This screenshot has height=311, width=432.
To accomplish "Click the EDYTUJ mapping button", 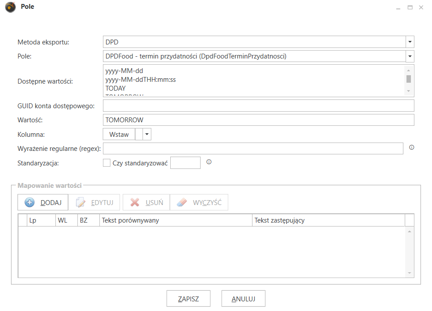I will [94, 202].
